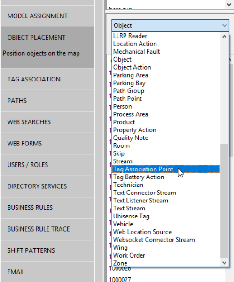The width and height of the screenshot is (234, 282).
Task: Switch to Shift Patterns section
Action: click(47, 250)
